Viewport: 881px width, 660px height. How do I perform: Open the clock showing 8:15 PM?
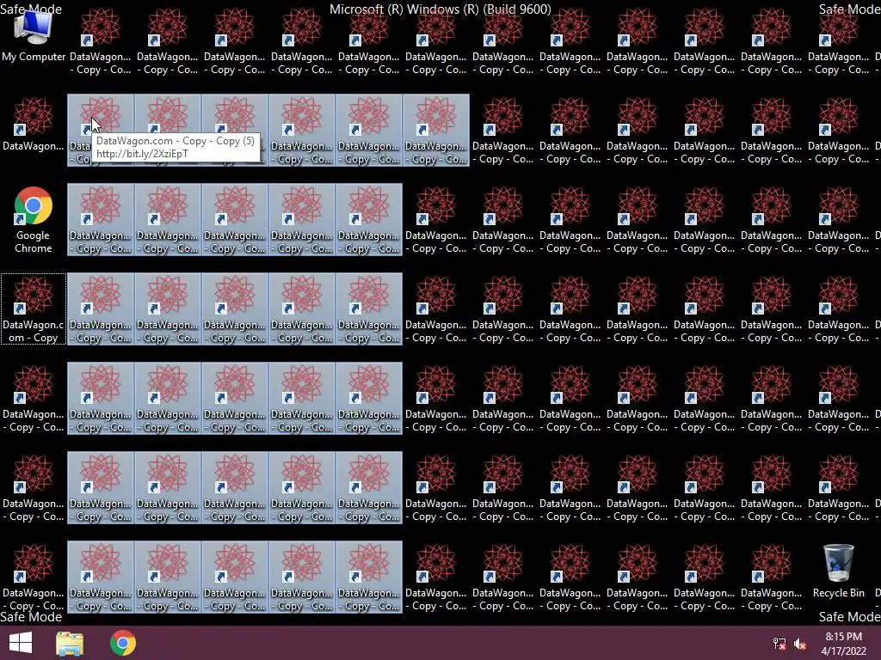click(843, 644)
